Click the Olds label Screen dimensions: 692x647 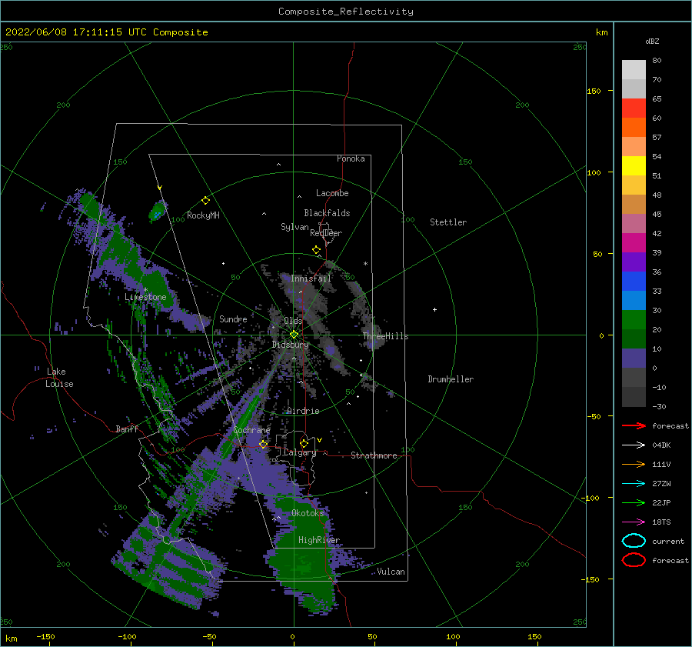click(x=293, y=321)
